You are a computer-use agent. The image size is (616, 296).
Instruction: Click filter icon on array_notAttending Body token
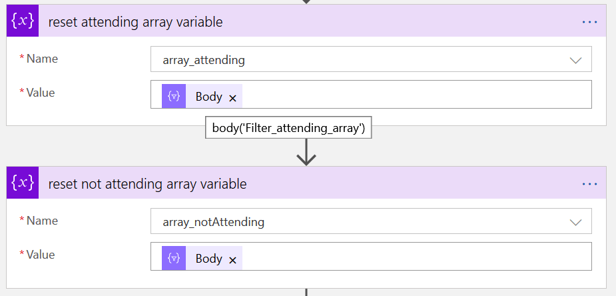tap(174, 259)
